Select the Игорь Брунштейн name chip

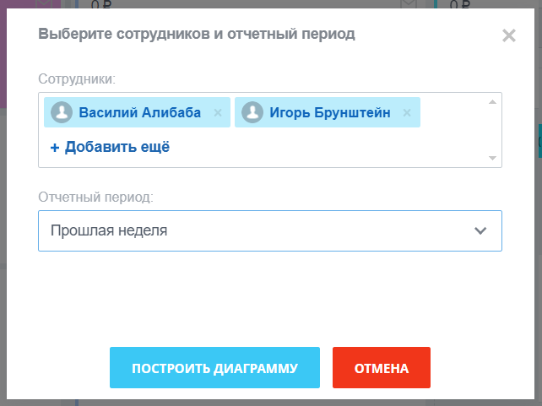[328, 113]
